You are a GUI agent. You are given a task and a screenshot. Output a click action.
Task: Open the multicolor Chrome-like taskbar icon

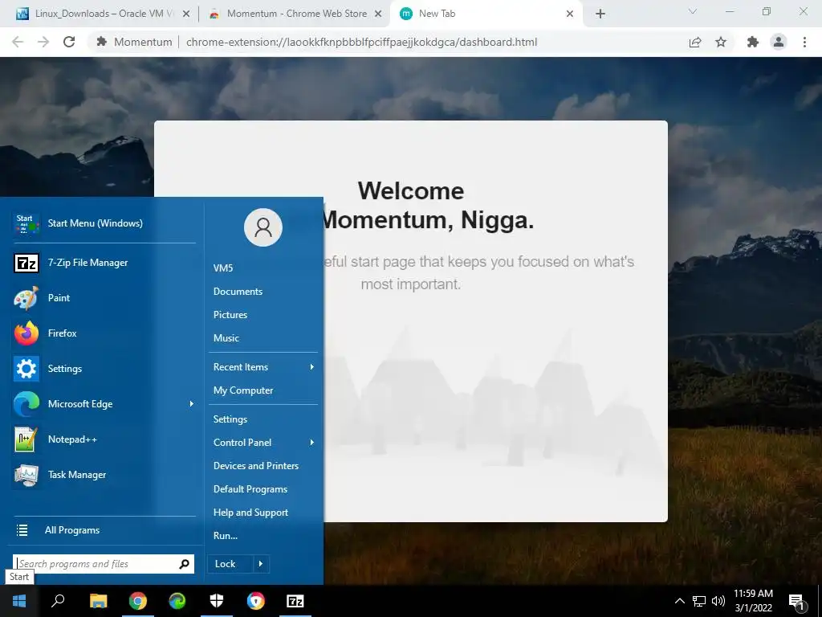(x=256, y=601)
